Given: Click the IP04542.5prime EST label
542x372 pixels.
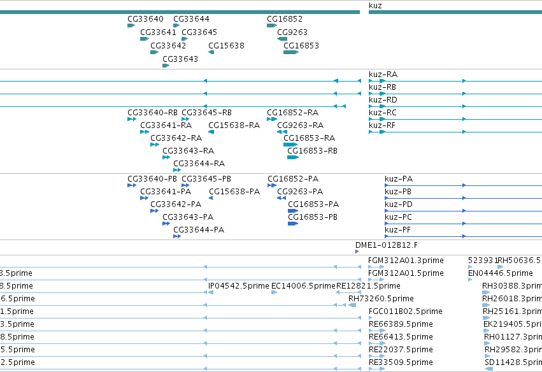Looking at the screenshot, I should coord(239,286).
